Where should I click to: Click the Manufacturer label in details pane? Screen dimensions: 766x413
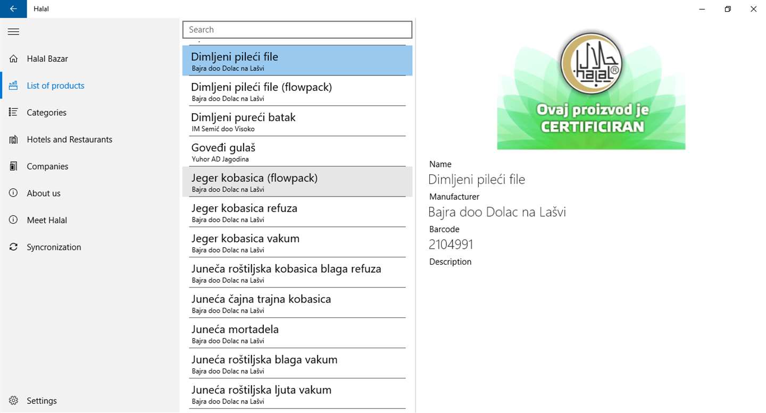click(x=454, y=197)
